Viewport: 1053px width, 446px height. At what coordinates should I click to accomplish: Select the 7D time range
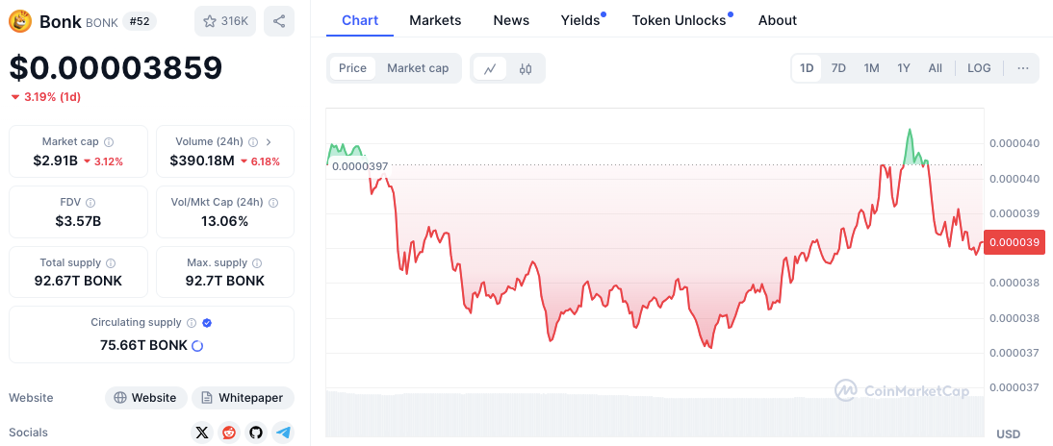[838, 68]
